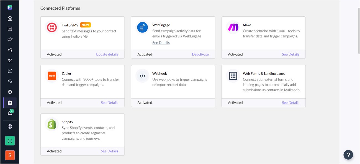Viewport: 360px width, 164px height.
Task: Click the Web Forms list icon
Action: [x=233, y=76]
